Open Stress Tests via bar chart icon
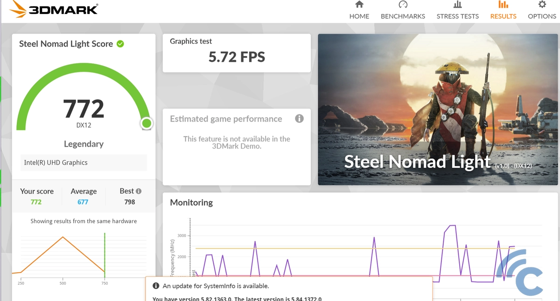Image resolution: width=560 pixels, height=301 pixels. (x=457, y=5)
